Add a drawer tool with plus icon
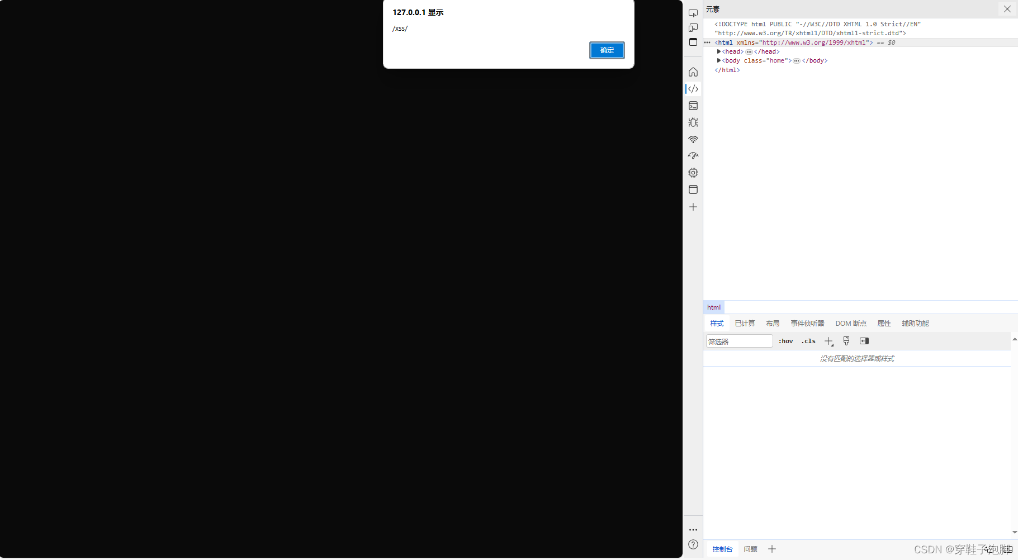 [772, 549]
